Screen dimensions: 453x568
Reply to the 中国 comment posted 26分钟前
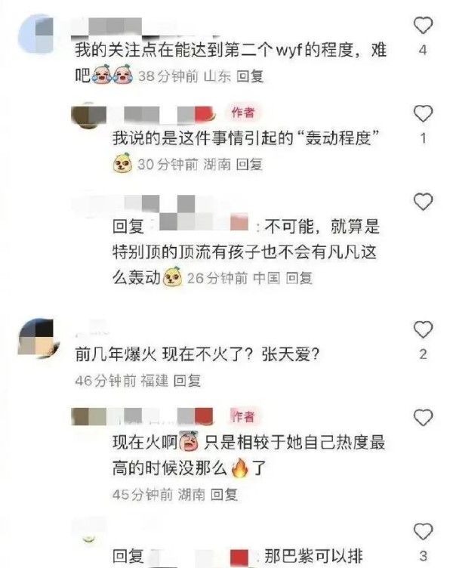299,278
